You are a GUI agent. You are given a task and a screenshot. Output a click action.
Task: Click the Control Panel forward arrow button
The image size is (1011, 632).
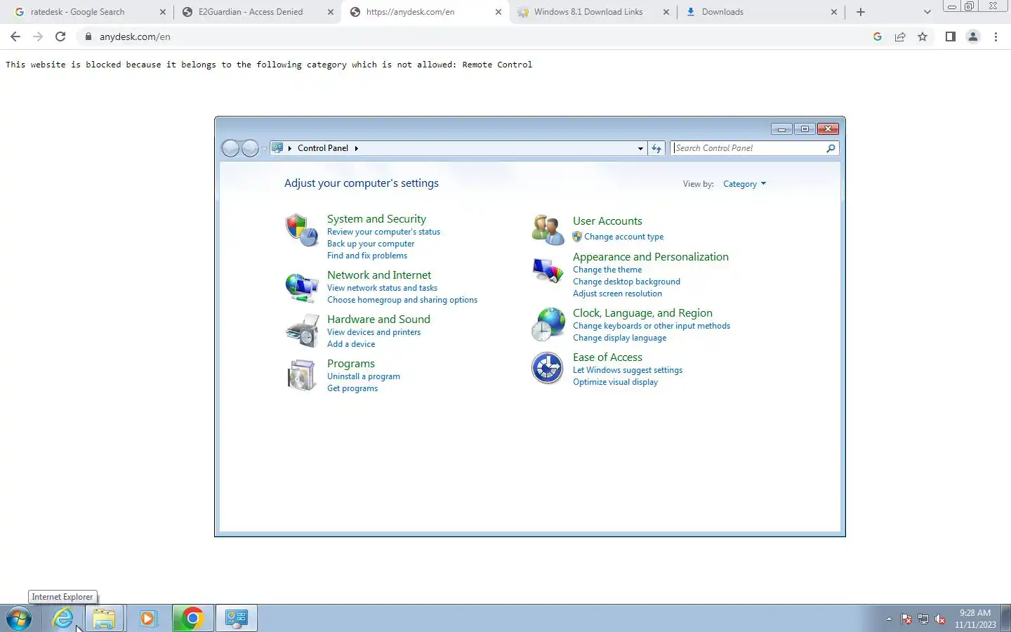tap(250, 148)
